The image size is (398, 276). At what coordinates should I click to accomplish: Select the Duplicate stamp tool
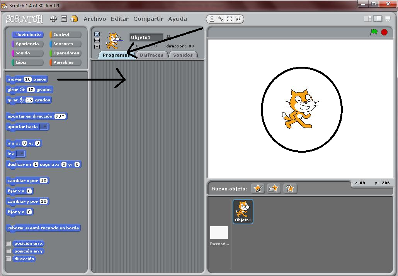[x=212, y=19]
